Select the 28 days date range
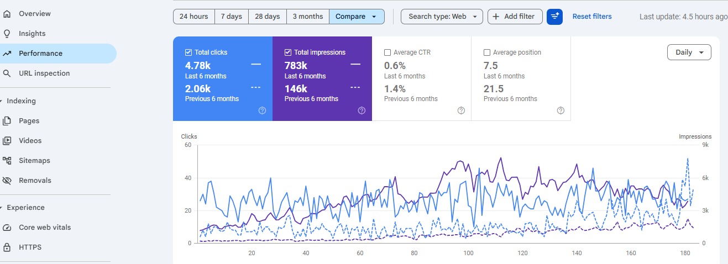The image size is (728, 264). click(267, 17)
